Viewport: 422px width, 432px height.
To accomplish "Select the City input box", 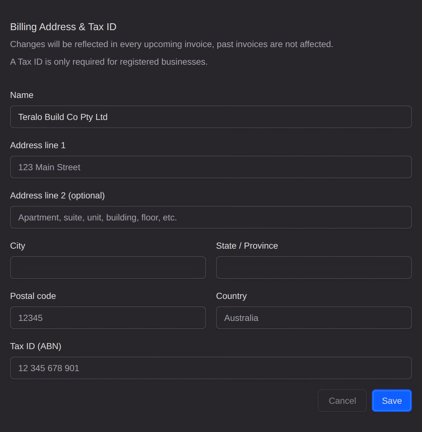I will [x=108, y=267].
